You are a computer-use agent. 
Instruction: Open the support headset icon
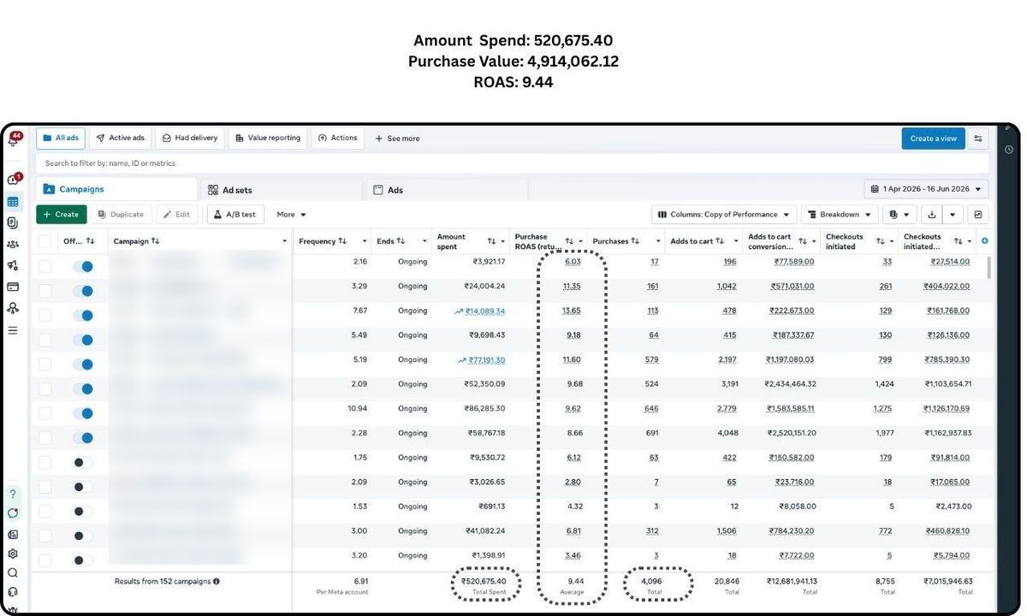click(x=13, y=592)
